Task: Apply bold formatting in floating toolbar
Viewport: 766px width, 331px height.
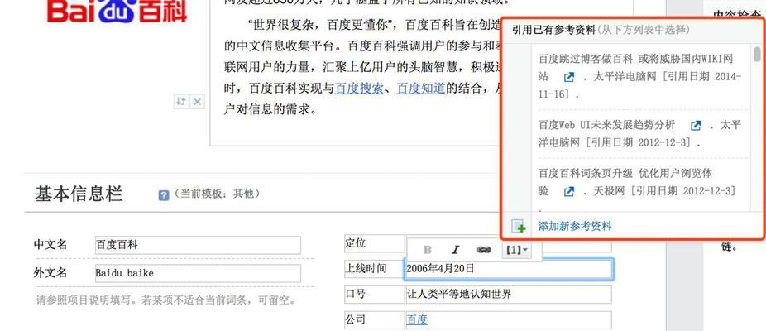Action: pyautogui.click(x=428, y=250)
